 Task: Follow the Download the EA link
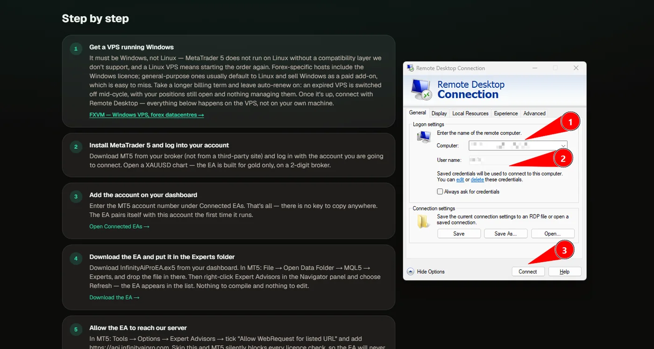point(114,297)
